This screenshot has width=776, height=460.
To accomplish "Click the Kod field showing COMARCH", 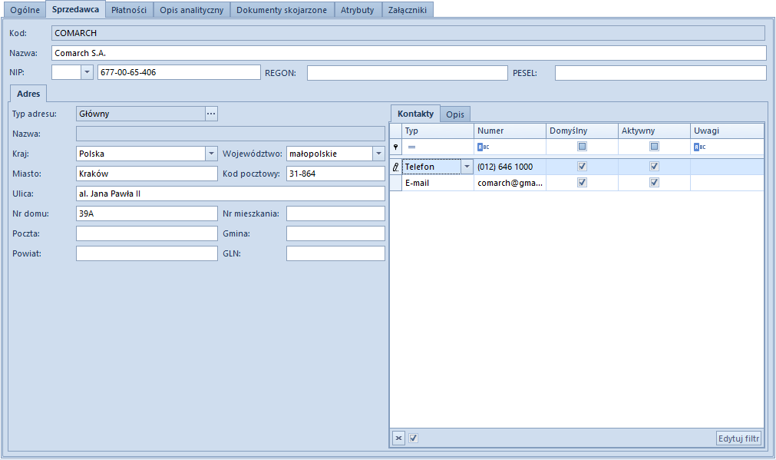I will pyautogui.click(x=409, y=33).
